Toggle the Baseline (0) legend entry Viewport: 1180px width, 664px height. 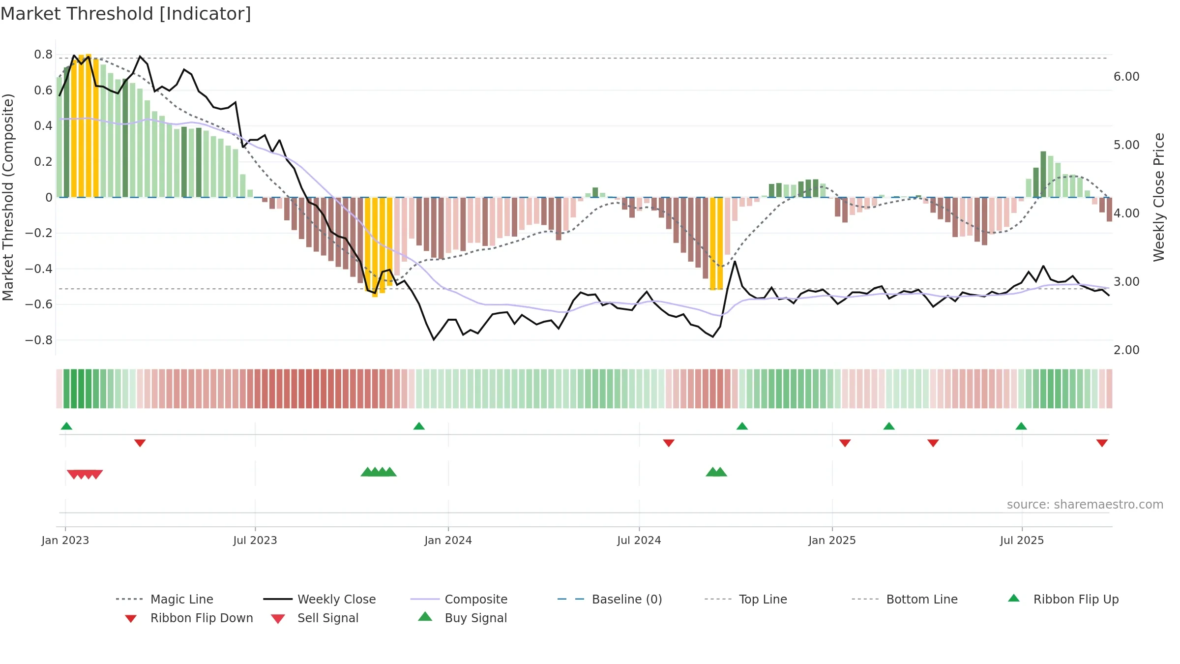610,599
